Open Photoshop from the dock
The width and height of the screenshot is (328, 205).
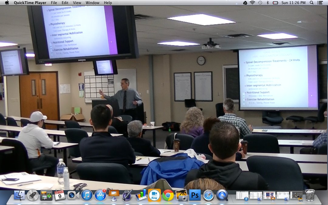[195, 195]
